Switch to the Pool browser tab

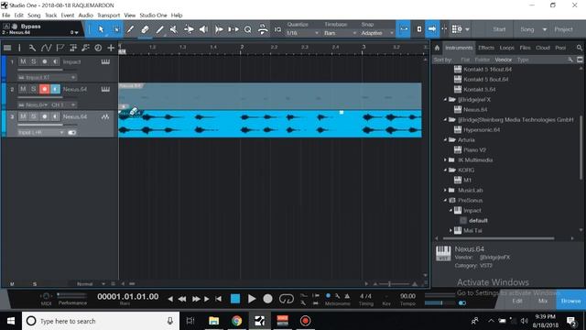coord(560,48)
